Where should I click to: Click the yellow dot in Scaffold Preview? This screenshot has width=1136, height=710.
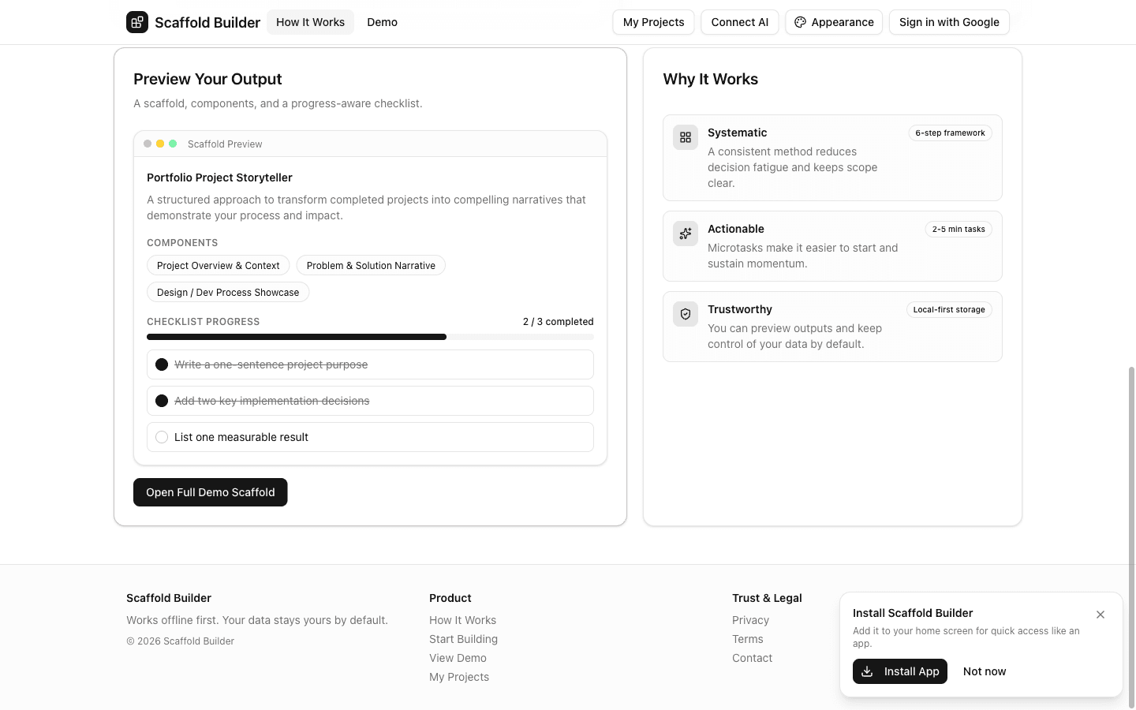160,144
